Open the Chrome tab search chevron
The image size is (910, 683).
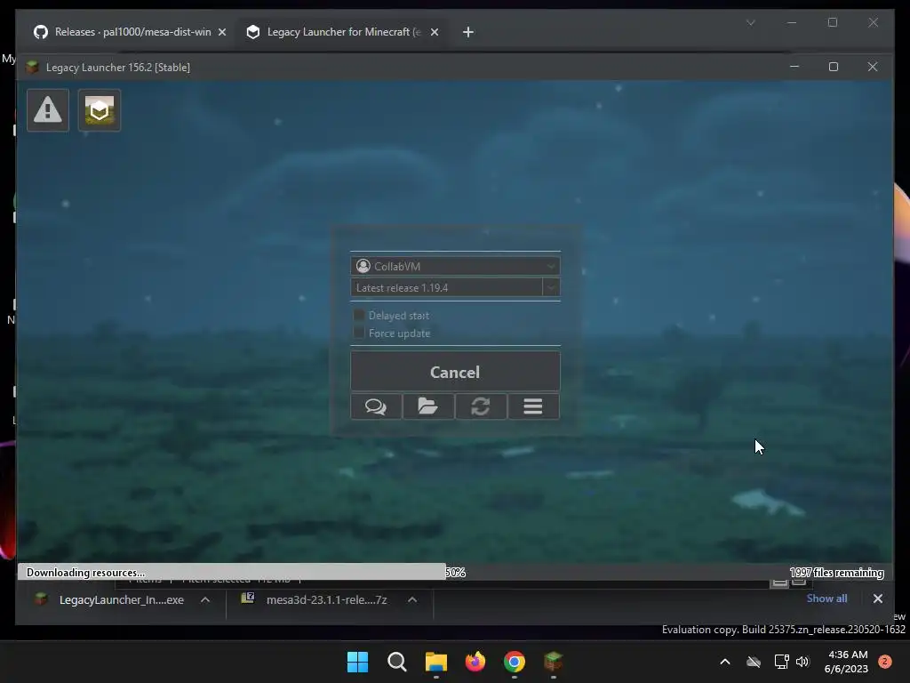click(750, 22)
